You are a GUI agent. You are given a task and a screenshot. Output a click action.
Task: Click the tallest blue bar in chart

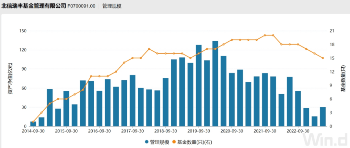tap(215, 84)
